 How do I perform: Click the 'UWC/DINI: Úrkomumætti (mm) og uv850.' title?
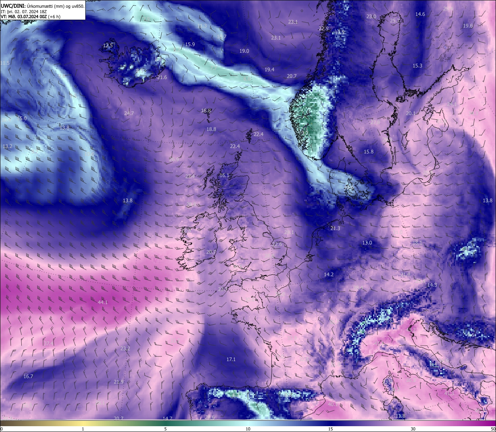[x=42, y=6]
